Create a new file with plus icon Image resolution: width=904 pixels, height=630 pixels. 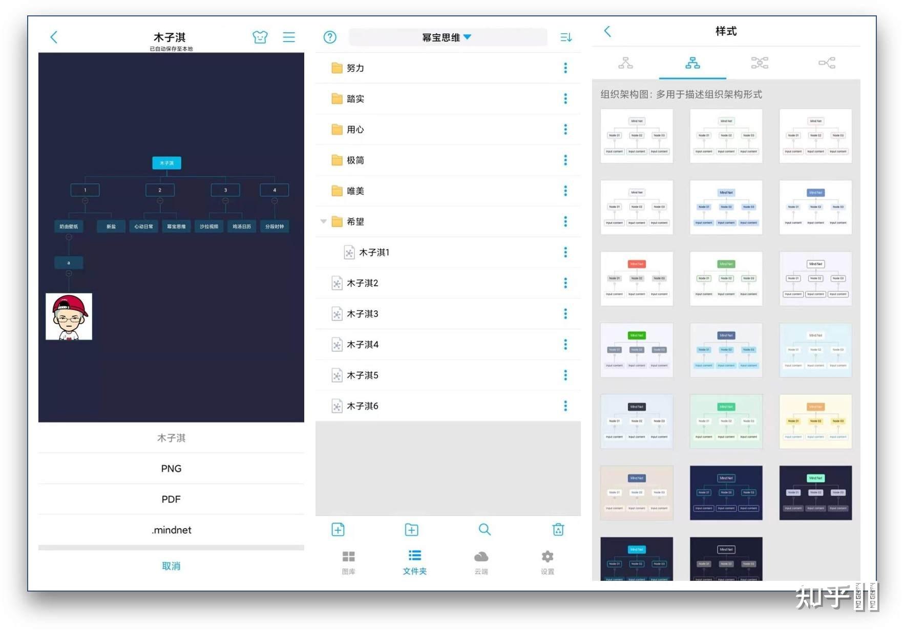(x=338, y=530)
